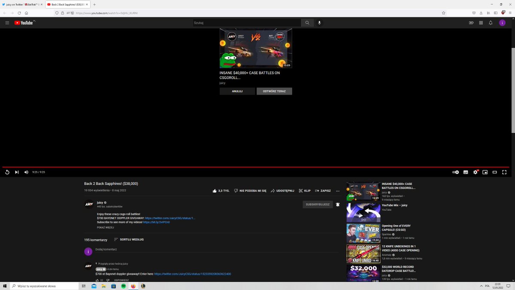Go to YouTube home via logo
The width and height of the screenshot is (515, 290).
coord(24,23)
